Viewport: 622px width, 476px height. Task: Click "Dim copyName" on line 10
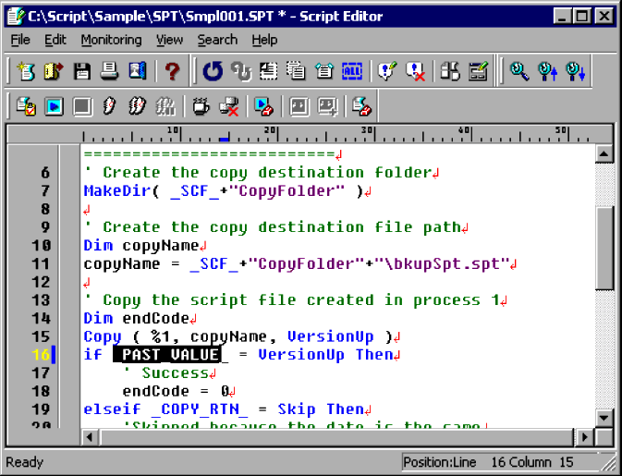(141, 246)
